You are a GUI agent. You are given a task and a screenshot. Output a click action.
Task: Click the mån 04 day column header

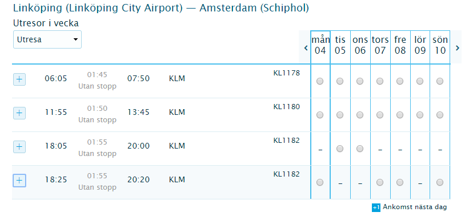(x=320, y=45)
